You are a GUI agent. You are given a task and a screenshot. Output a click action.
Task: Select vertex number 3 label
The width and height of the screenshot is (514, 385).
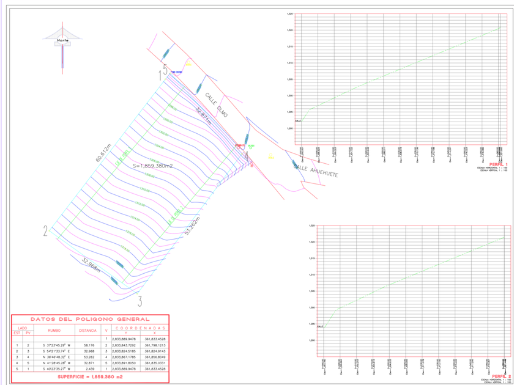140,301
